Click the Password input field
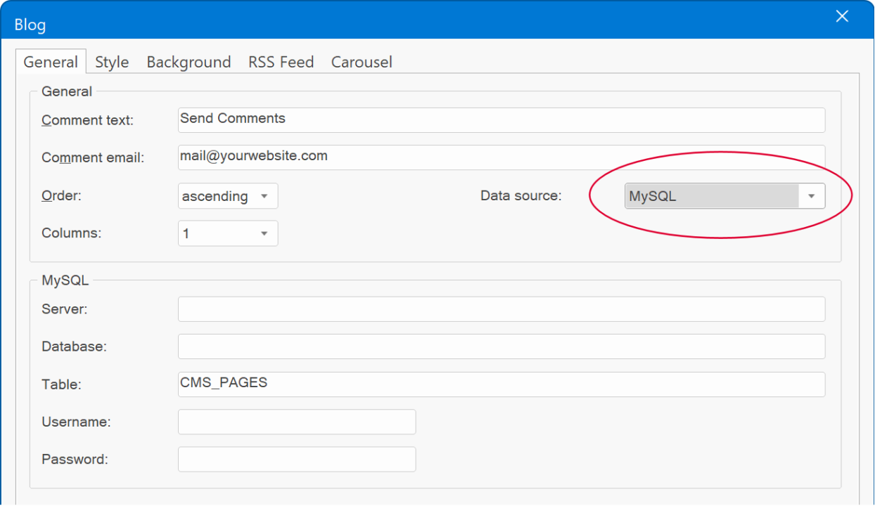Screen dimensions: 875x506 click(x=296, y=460)
